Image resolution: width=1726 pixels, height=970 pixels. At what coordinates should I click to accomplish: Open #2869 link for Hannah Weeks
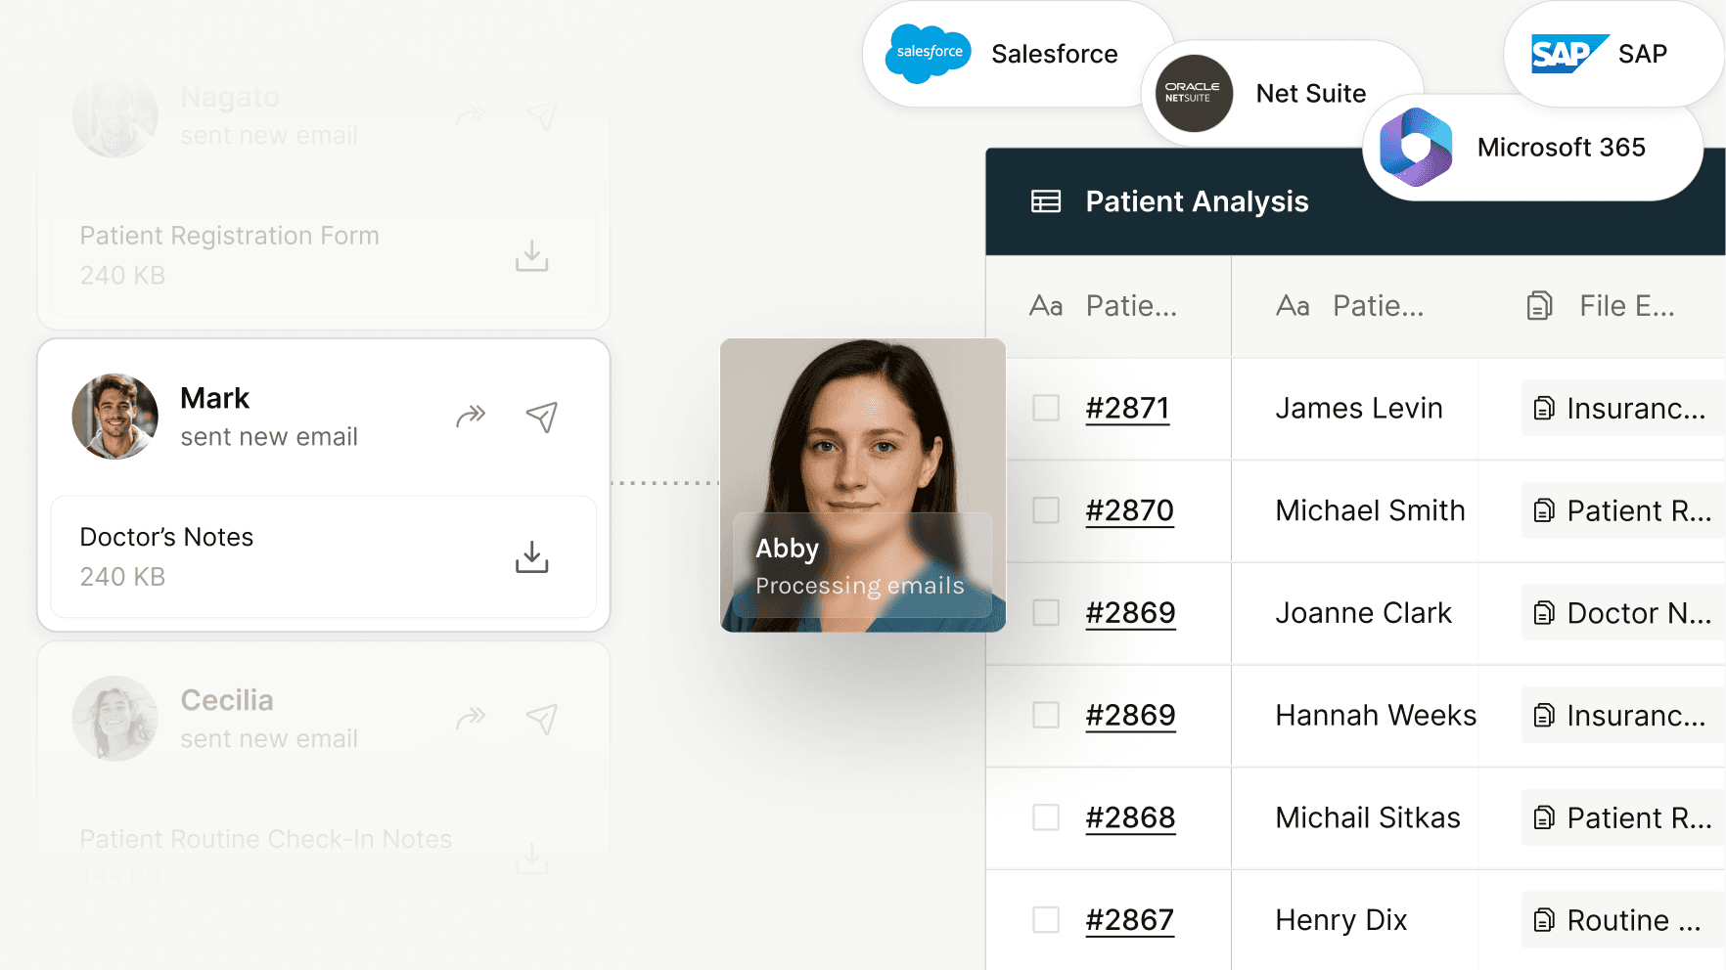(1131, 715)
